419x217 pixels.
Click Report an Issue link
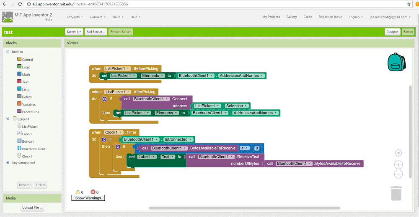pyautogui.click(x=330, y=17)
